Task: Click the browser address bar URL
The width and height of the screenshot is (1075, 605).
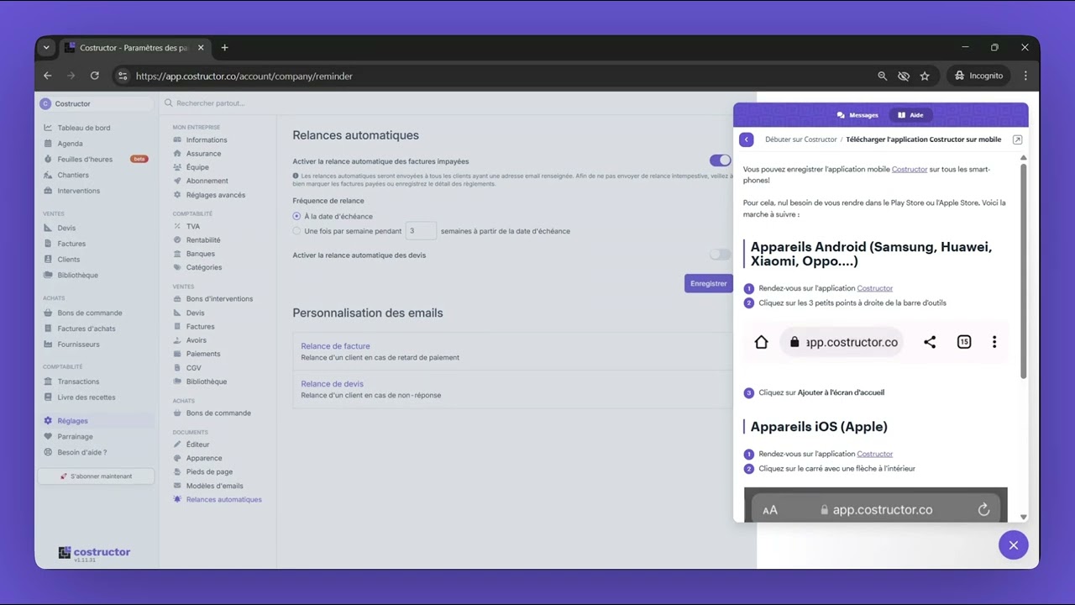Action: click(244, 76)
